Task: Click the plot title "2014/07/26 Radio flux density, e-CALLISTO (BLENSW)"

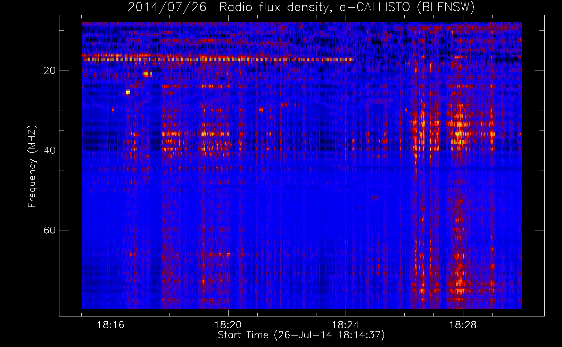Action: click(x=301, y=7)
